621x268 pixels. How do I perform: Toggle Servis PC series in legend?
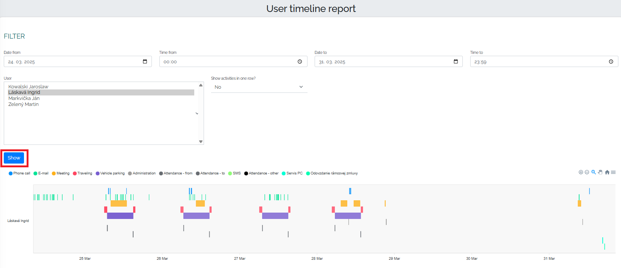tap(292, 173)
